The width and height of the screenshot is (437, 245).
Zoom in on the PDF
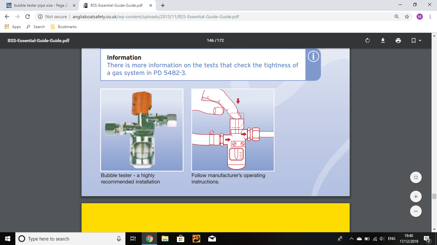click(416, 197)
